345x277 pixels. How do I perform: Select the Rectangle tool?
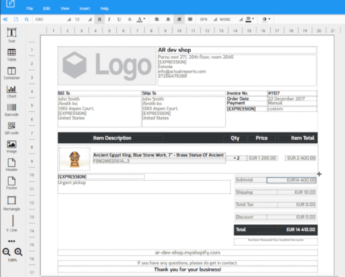click(11, 203)
